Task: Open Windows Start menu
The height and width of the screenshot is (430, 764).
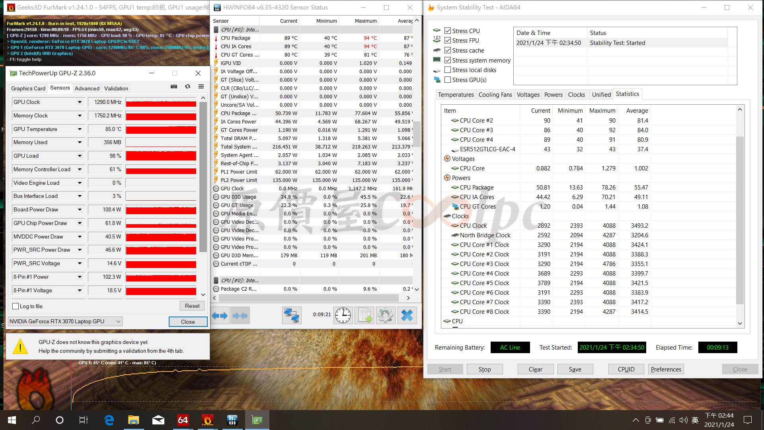Action: point(12,420)
